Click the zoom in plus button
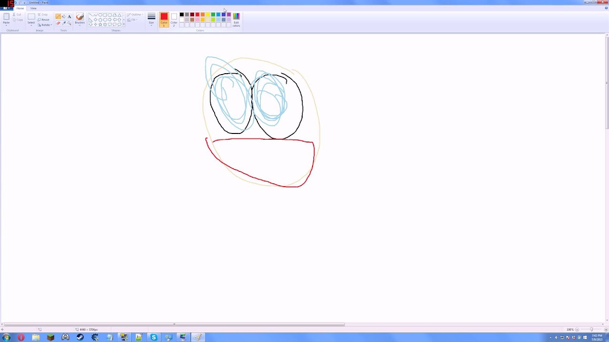 pos(606,330)
